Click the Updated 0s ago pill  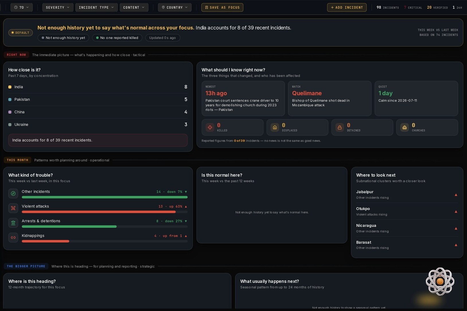pos(163,38)
